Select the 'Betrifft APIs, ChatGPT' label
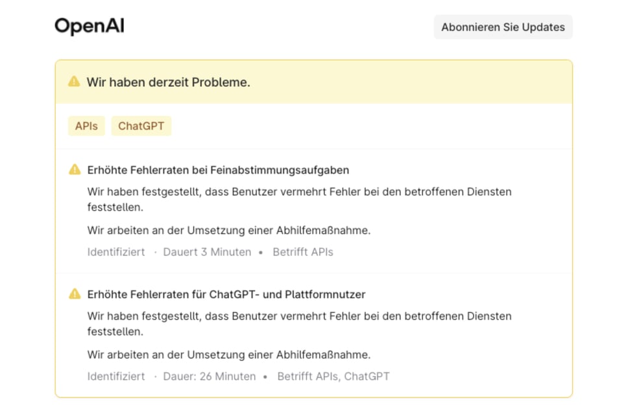617x411 pixels. pyautogui.click(x=334, y=376)
